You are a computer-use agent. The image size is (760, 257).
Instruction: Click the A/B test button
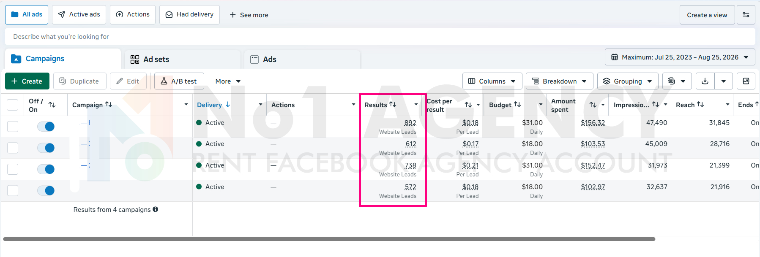tap(179, 81)
